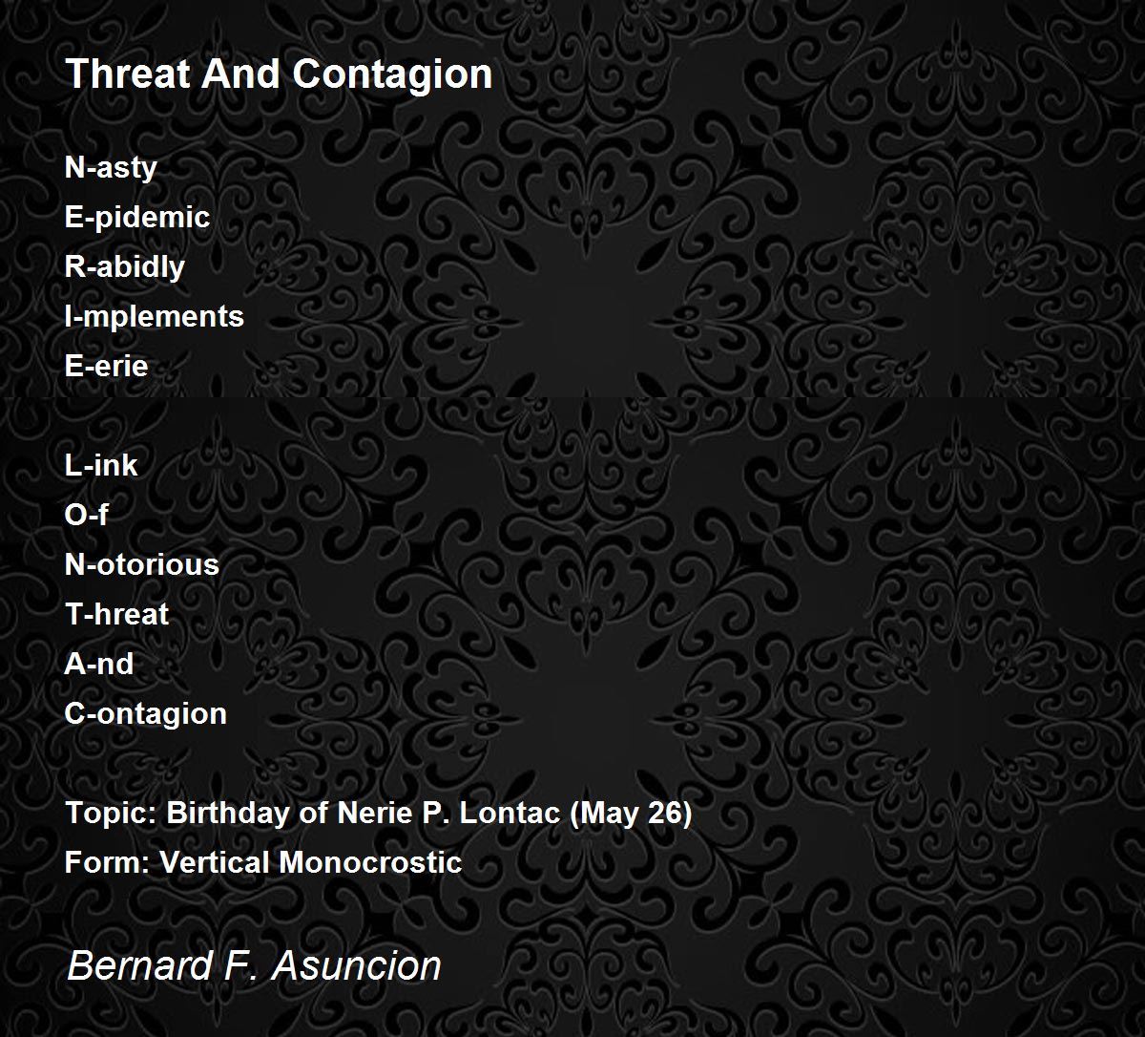Select the N-otorious line
Viewport: 1145px width, 1037px height.
[142, 565]
